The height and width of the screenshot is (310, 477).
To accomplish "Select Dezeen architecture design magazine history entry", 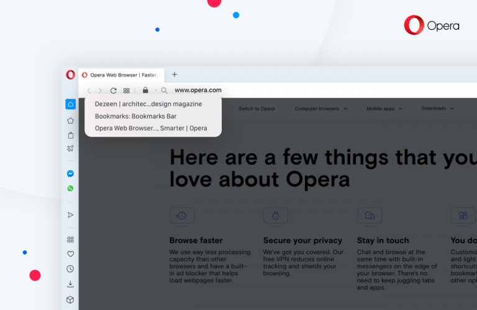I will (148, 104).
